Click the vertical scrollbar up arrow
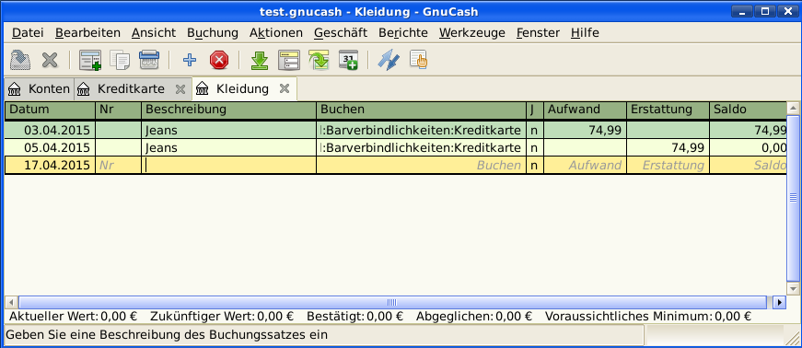 793,108
